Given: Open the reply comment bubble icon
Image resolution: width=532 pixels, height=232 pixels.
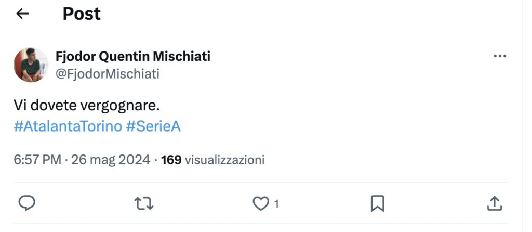Looking at the screenshot, I should coord(26,203).
